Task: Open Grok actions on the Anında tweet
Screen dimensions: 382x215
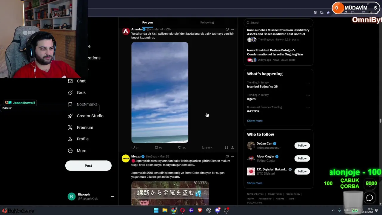Action: click(227, 29)
